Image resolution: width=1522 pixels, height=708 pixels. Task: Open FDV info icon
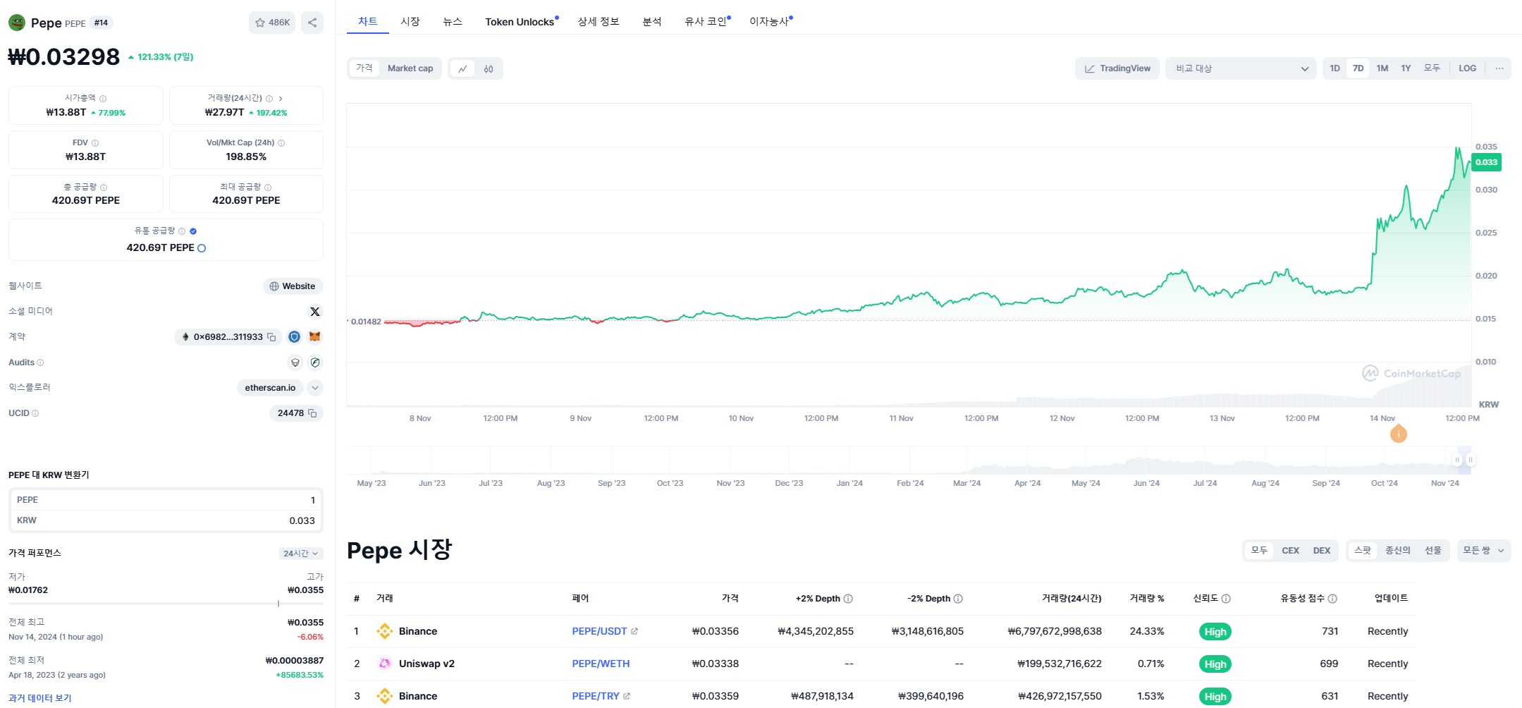pos(95,143)
